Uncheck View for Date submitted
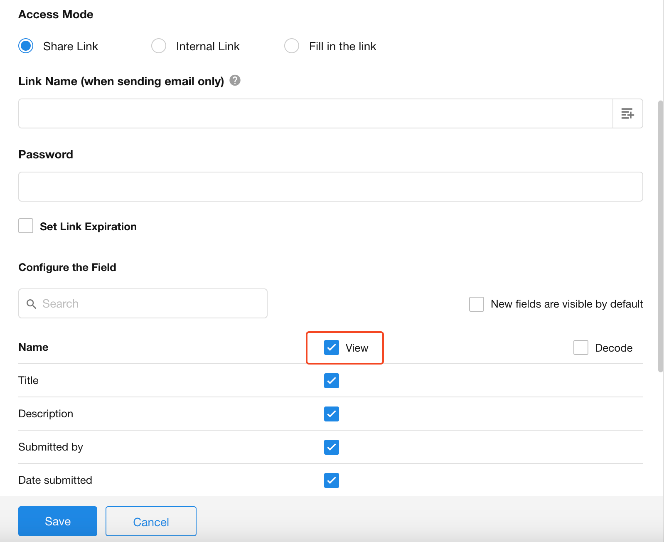This screenshot has width=664, height=542. 331,480
